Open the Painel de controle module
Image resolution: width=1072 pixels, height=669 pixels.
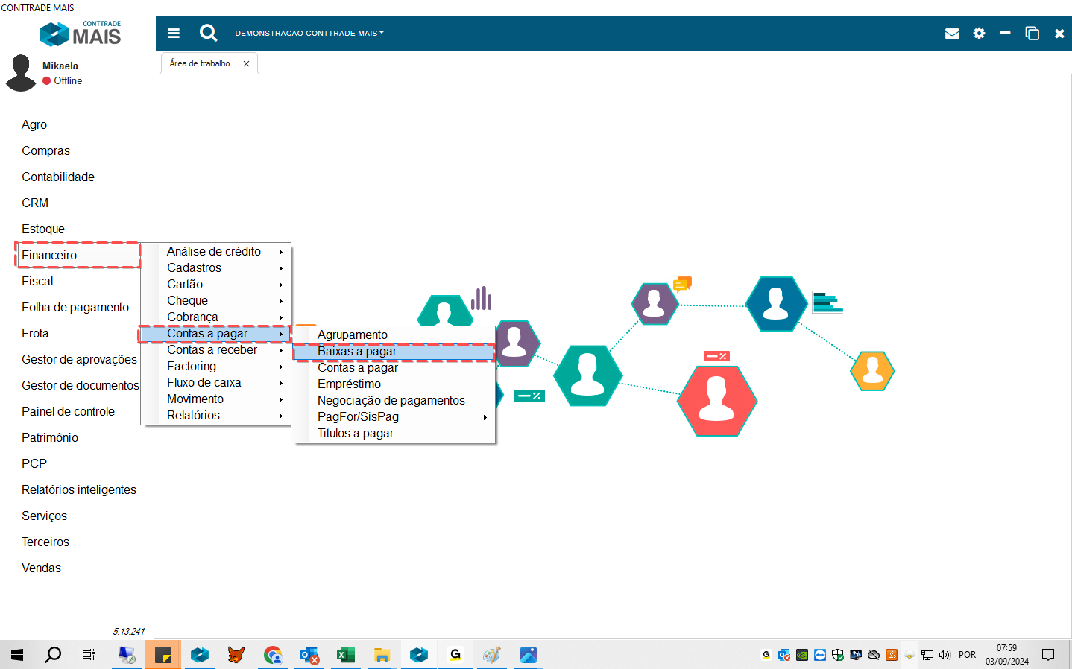click(68, 412)
